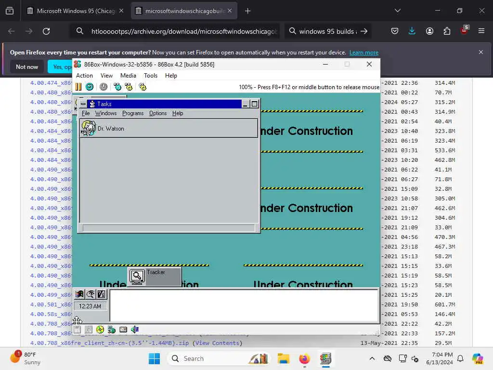Open 86Box settings gear icon
The width and height of the screenshot is (493, 370).
(x=143, y=87)
